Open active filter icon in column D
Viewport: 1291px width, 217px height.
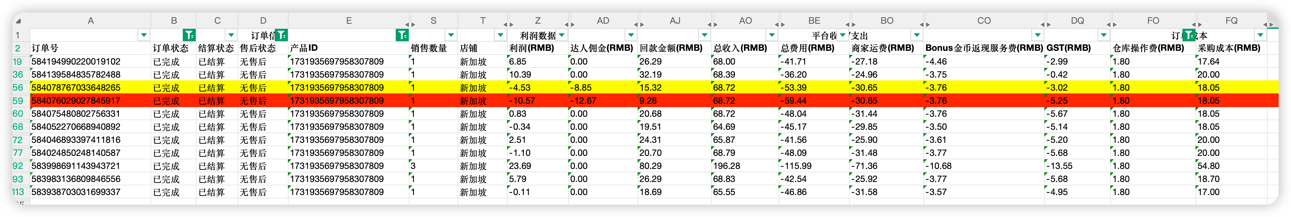pyautogui.click(x=281, y=35)
